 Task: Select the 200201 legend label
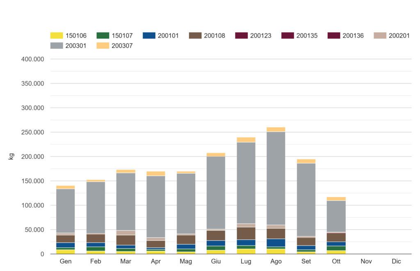click(399, 36)
